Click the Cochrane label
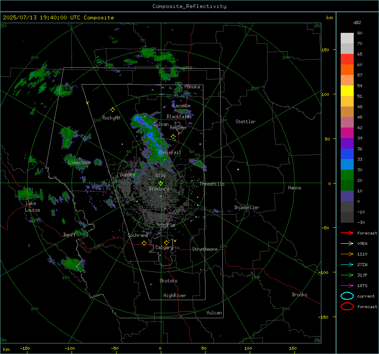Screen dimensions: 379x354 click(138, 235)
